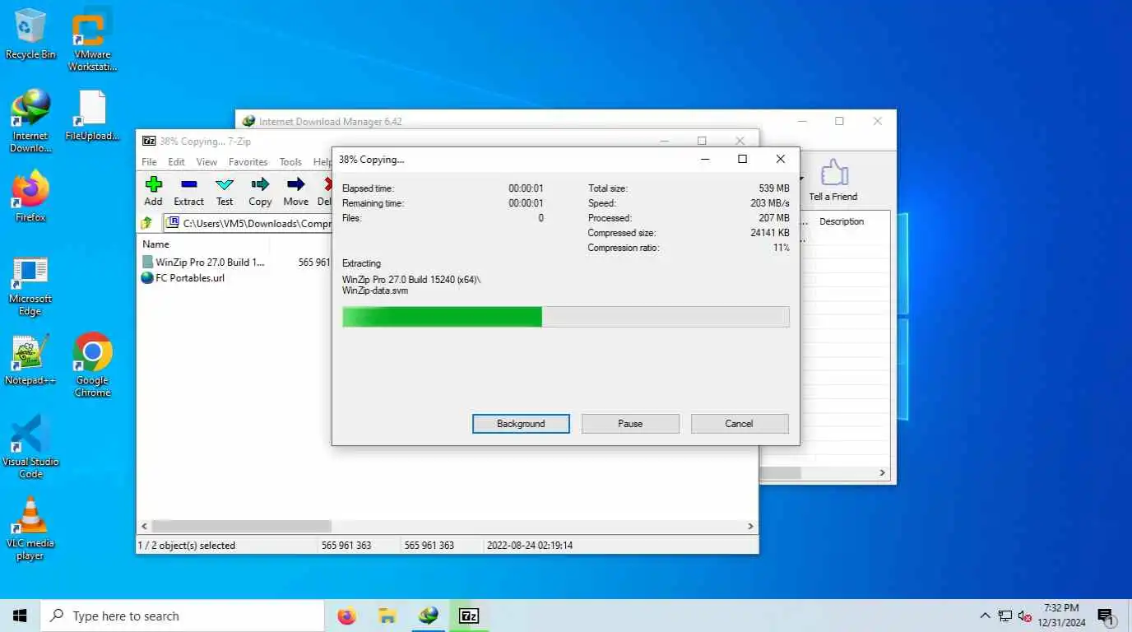1132x632 pixels.
Task: Select the VMware Workstation desktop shortcut
Action: [92, 41]
